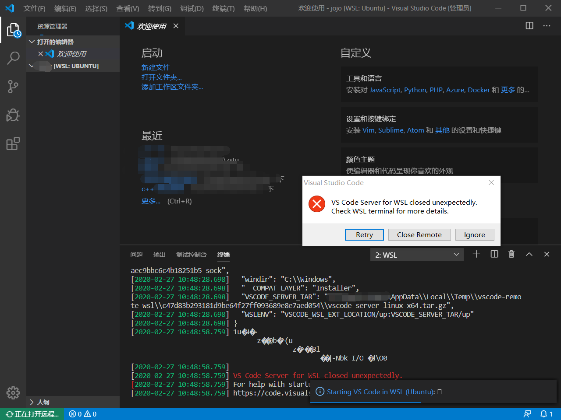Collapse the [WSL: UBUNTU] folder section

(x=73, y=66)
